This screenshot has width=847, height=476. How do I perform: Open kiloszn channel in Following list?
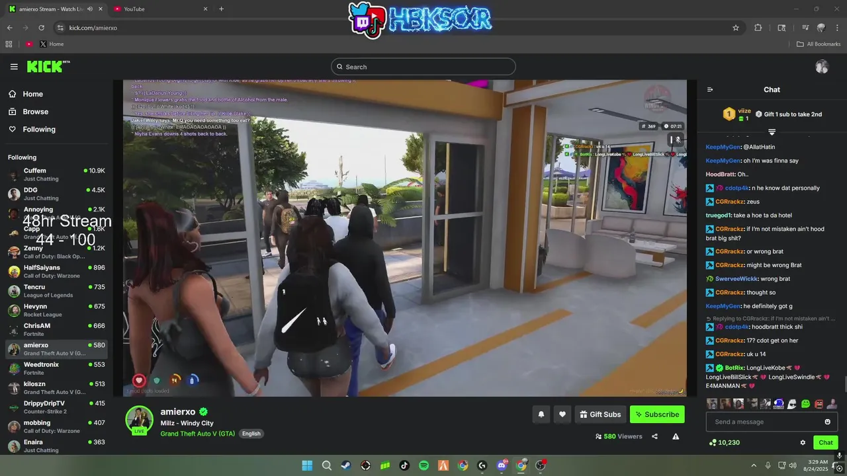(x=56, y=387)
